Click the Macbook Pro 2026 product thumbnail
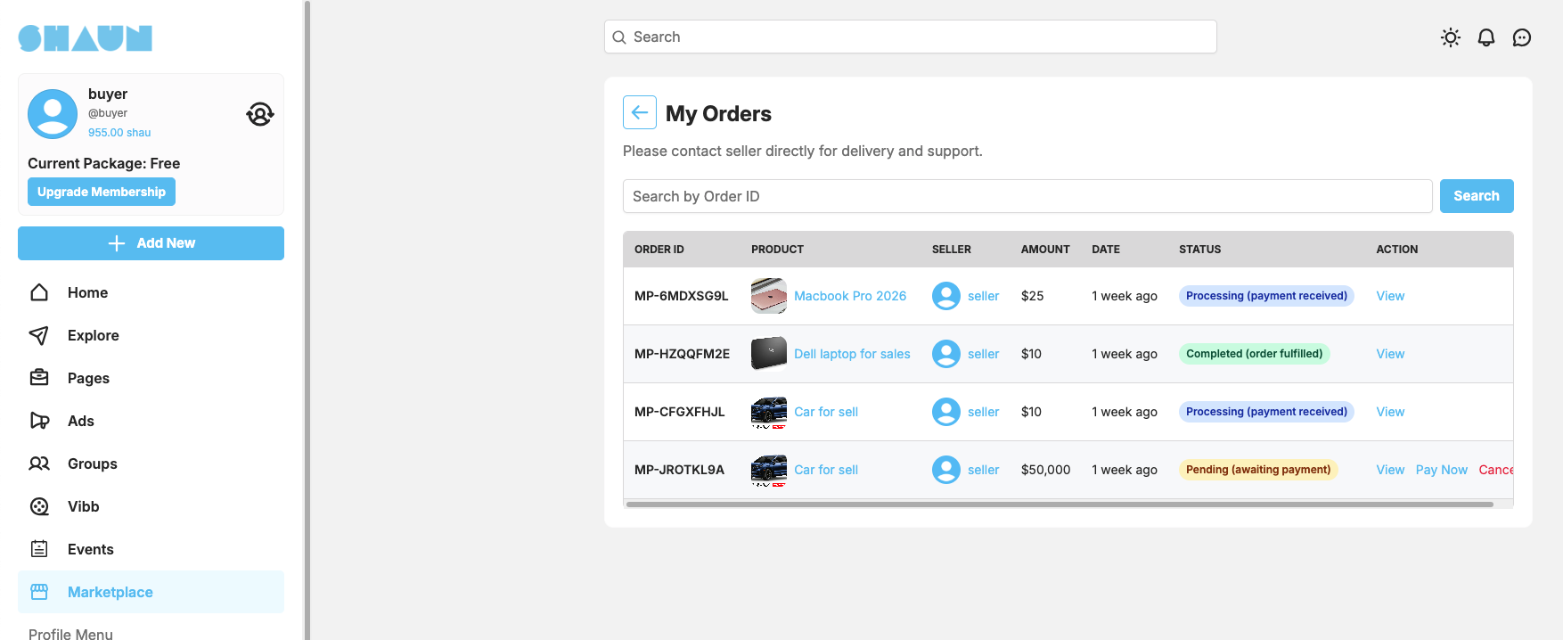Image resolution: width=1563 pixels, height=640 pixels. tap(769, 296)
